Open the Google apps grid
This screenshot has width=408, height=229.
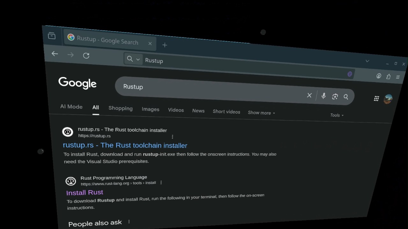coord(376,99)
